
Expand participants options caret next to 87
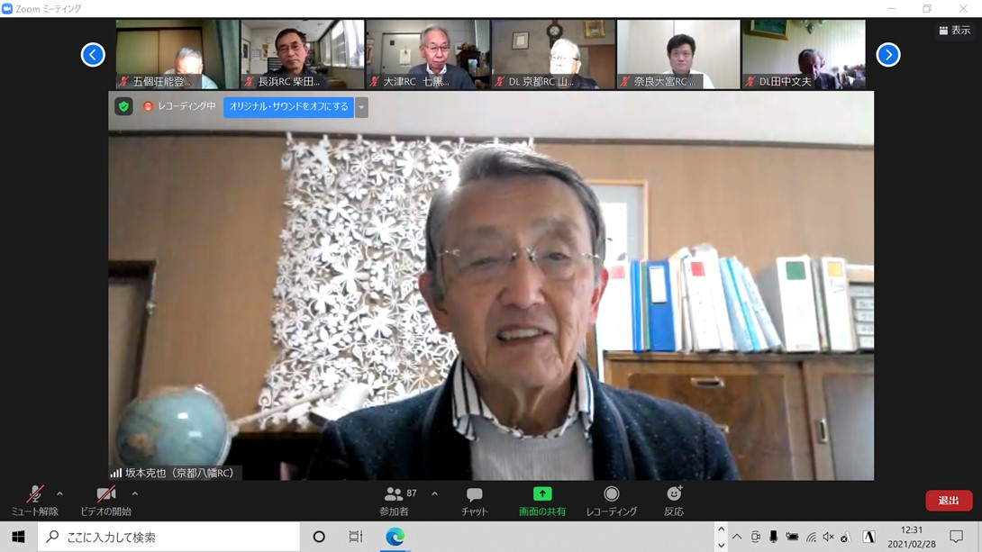(x=434, y=493)
